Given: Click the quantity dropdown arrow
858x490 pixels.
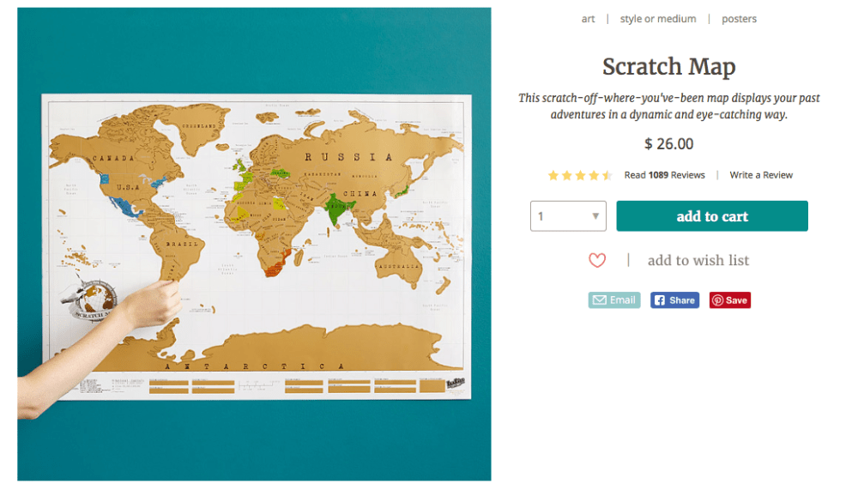Looking at the screenshot, I should [x=595, y=216].
